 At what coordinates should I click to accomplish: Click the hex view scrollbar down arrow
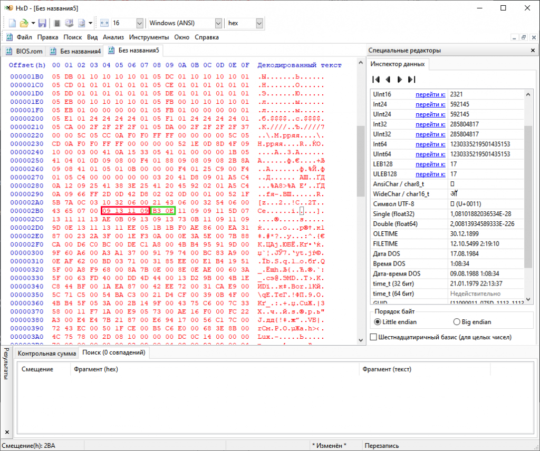click(361, 340)
